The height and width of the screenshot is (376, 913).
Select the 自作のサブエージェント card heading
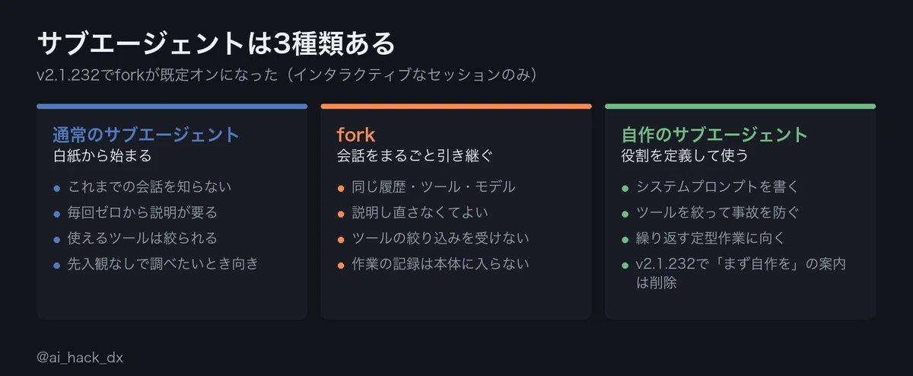point(714,135)
